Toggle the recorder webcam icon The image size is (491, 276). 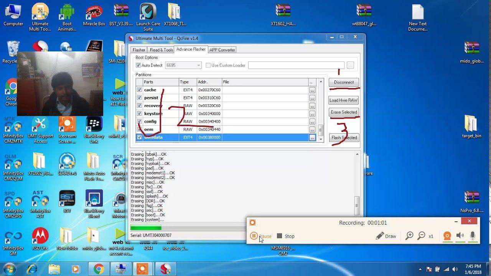[447, 236]
